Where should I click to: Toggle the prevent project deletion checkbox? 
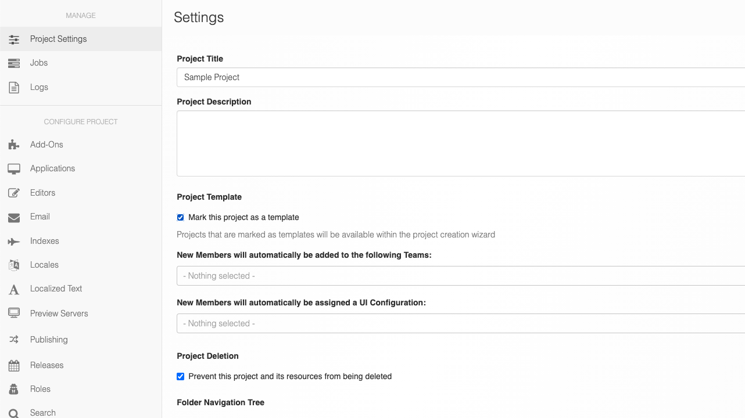(x=180, y=377)
